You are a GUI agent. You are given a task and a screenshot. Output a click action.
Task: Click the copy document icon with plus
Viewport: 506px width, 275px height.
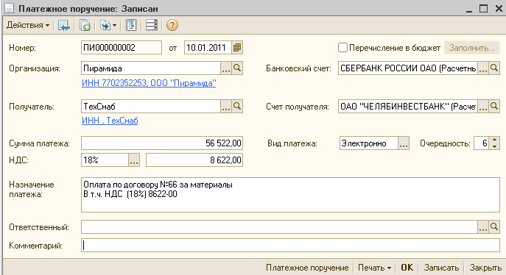(85, 25)
